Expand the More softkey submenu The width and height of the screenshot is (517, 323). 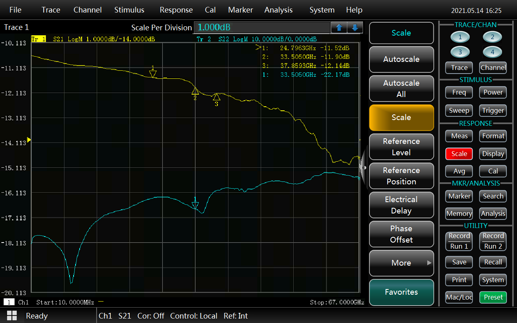tap(401, 263)
